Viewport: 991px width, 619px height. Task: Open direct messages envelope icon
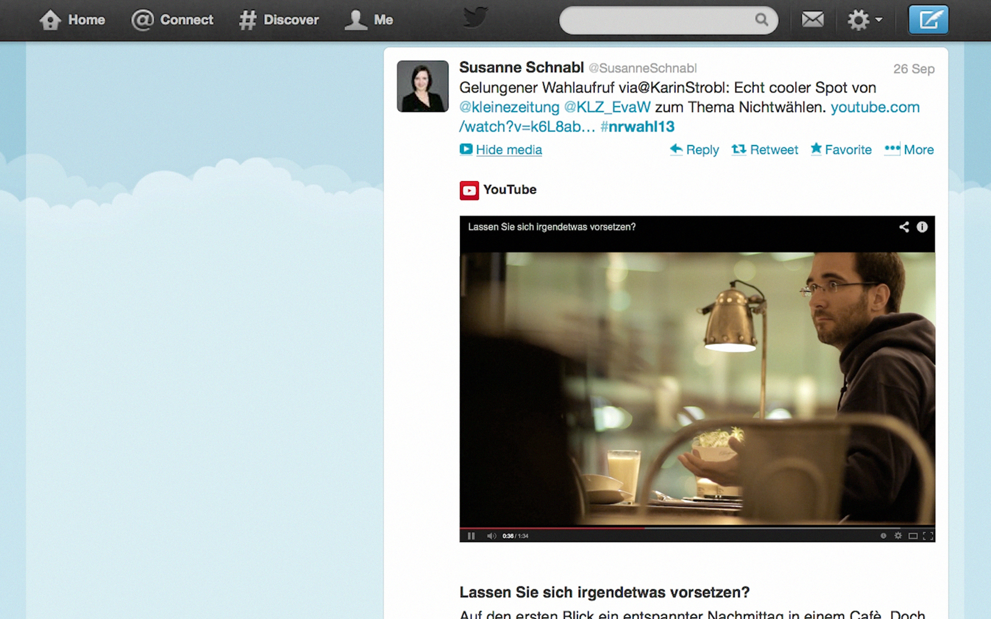pyautogui.click(x=812, y=20)
